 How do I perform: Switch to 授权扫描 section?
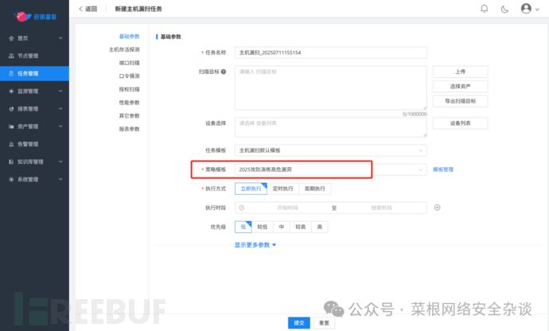click(129, 89)
